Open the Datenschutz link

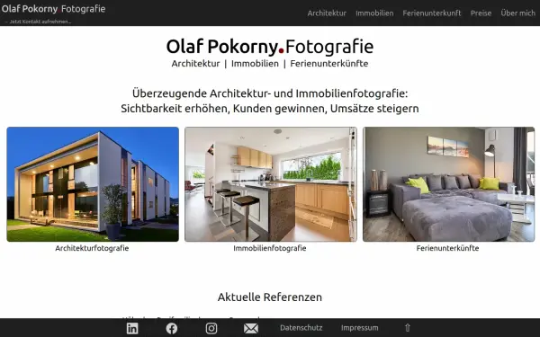pyautogui.click(x=301, y=328)
